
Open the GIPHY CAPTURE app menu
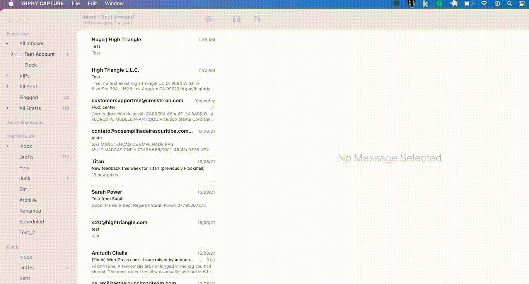(43, 3)
